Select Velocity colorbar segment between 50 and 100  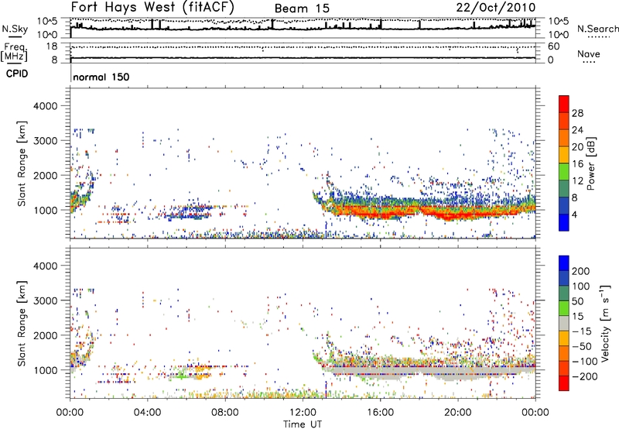tap(564, 293)
